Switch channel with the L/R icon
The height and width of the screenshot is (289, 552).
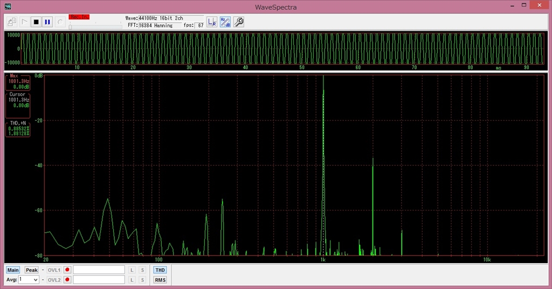(x=211, y=22)
